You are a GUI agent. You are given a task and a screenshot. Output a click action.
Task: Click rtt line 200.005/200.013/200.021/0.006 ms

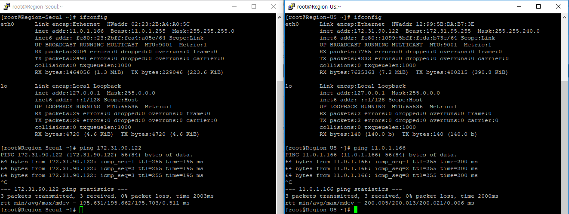380,203
